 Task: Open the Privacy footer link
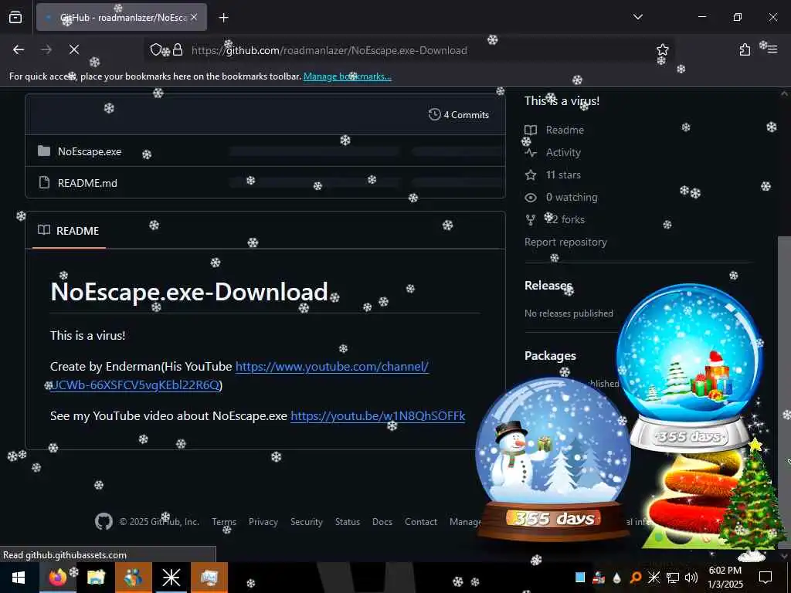click(x=263, y=522)
